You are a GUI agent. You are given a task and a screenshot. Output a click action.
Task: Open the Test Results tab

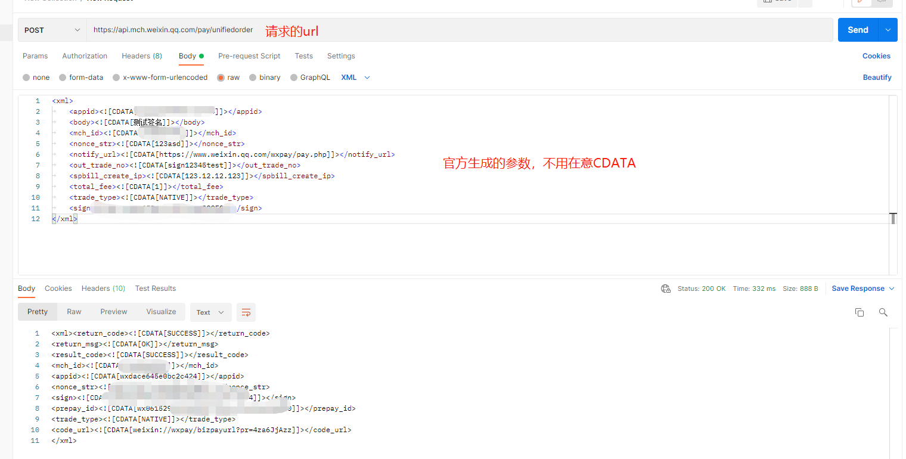coord(156,289)
